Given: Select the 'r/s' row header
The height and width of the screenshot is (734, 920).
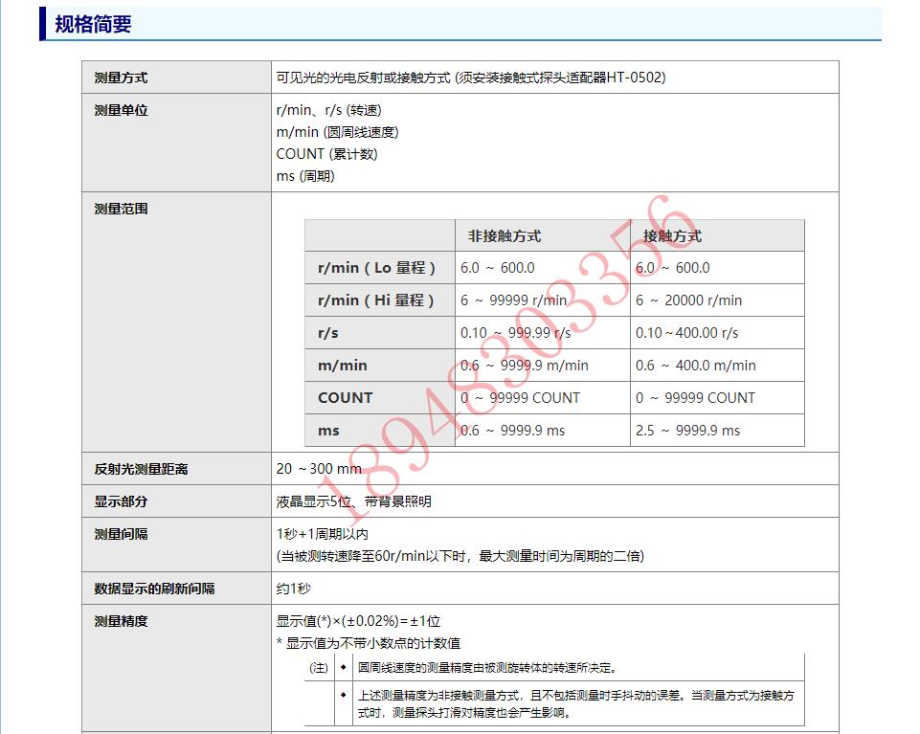Looking at the screenshot, I should tap(328, 333).
